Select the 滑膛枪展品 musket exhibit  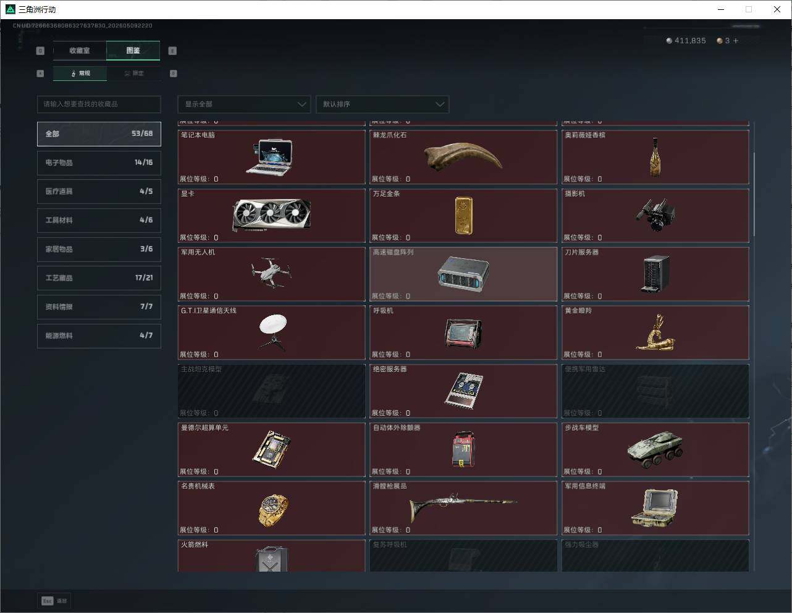tap(463, 508)
